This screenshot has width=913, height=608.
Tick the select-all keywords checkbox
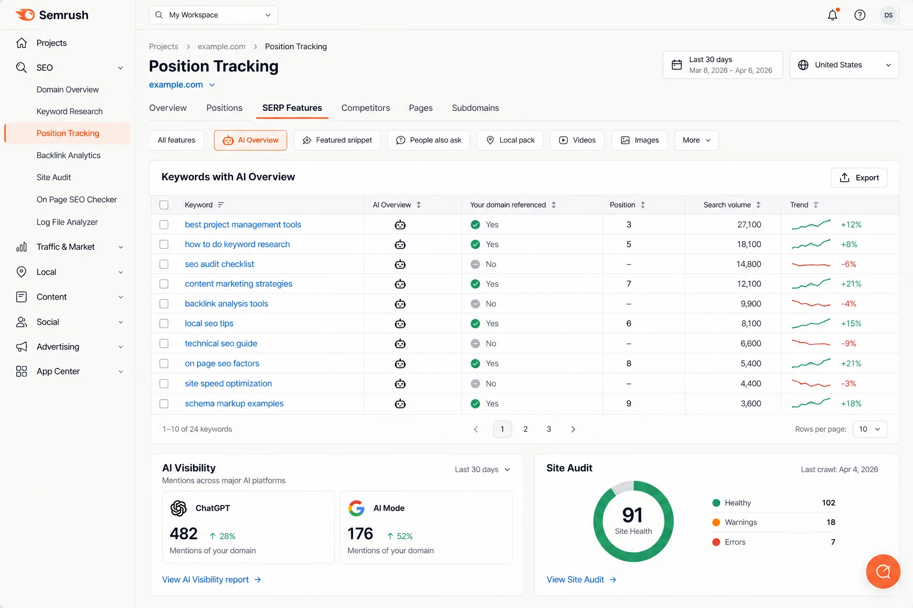point(164,205)
